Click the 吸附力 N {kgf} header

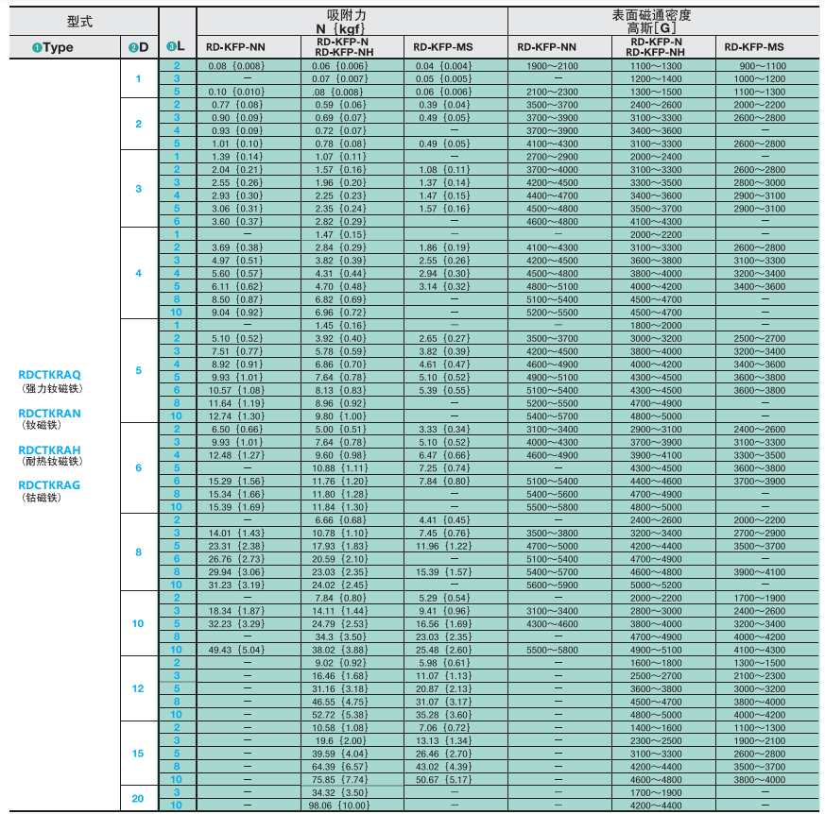(x=352, y=22)
